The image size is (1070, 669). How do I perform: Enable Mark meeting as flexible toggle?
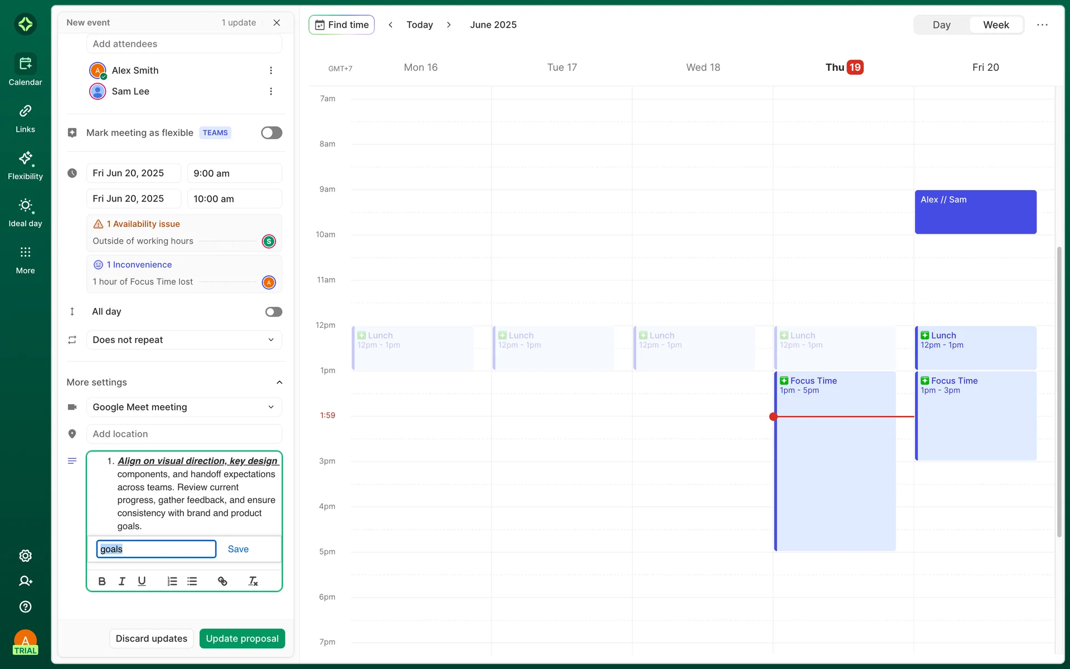tap(271, 133)
